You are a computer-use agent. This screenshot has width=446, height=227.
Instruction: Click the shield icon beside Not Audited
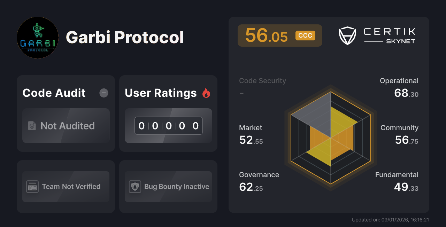31,126
